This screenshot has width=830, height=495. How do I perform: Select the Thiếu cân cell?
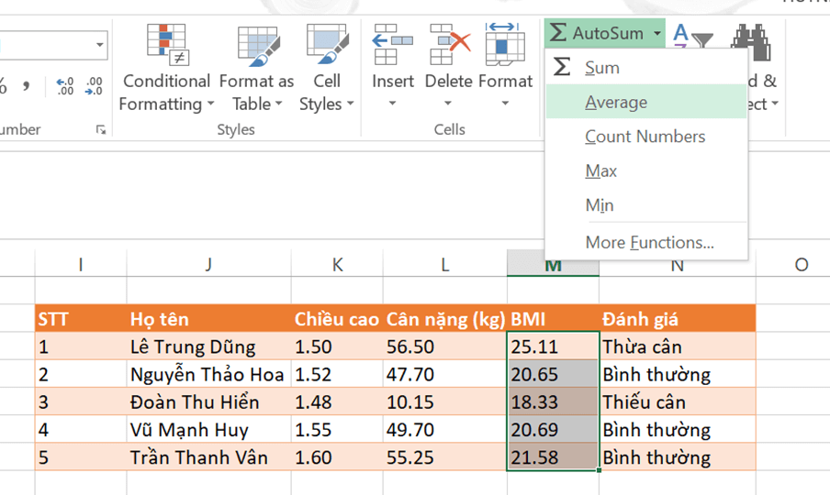677,401
